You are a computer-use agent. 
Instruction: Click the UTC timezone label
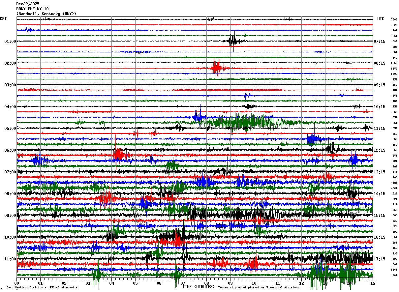pos(381,19)
